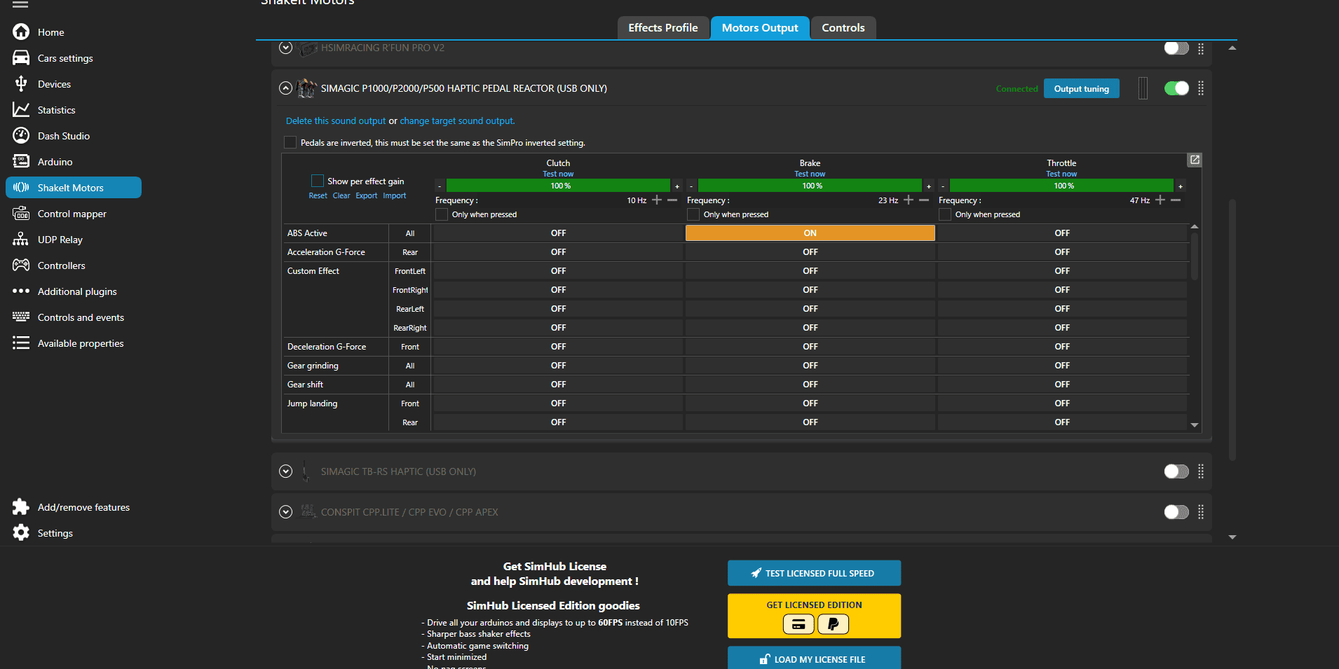The width and height of the screenshot is (1339, 669).
Task: Select the UDP Relay icon
Action: click(x=21, y=239)
